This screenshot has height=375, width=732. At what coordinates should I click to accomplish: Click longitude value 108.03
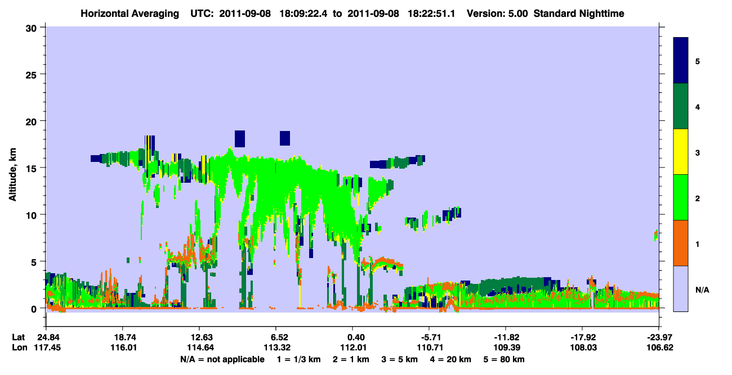(x=582, y=347)
